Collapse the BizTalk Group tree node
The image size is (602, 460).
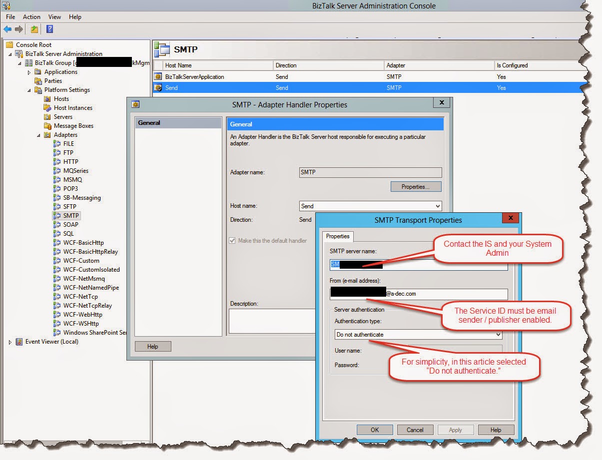[19, 63]
